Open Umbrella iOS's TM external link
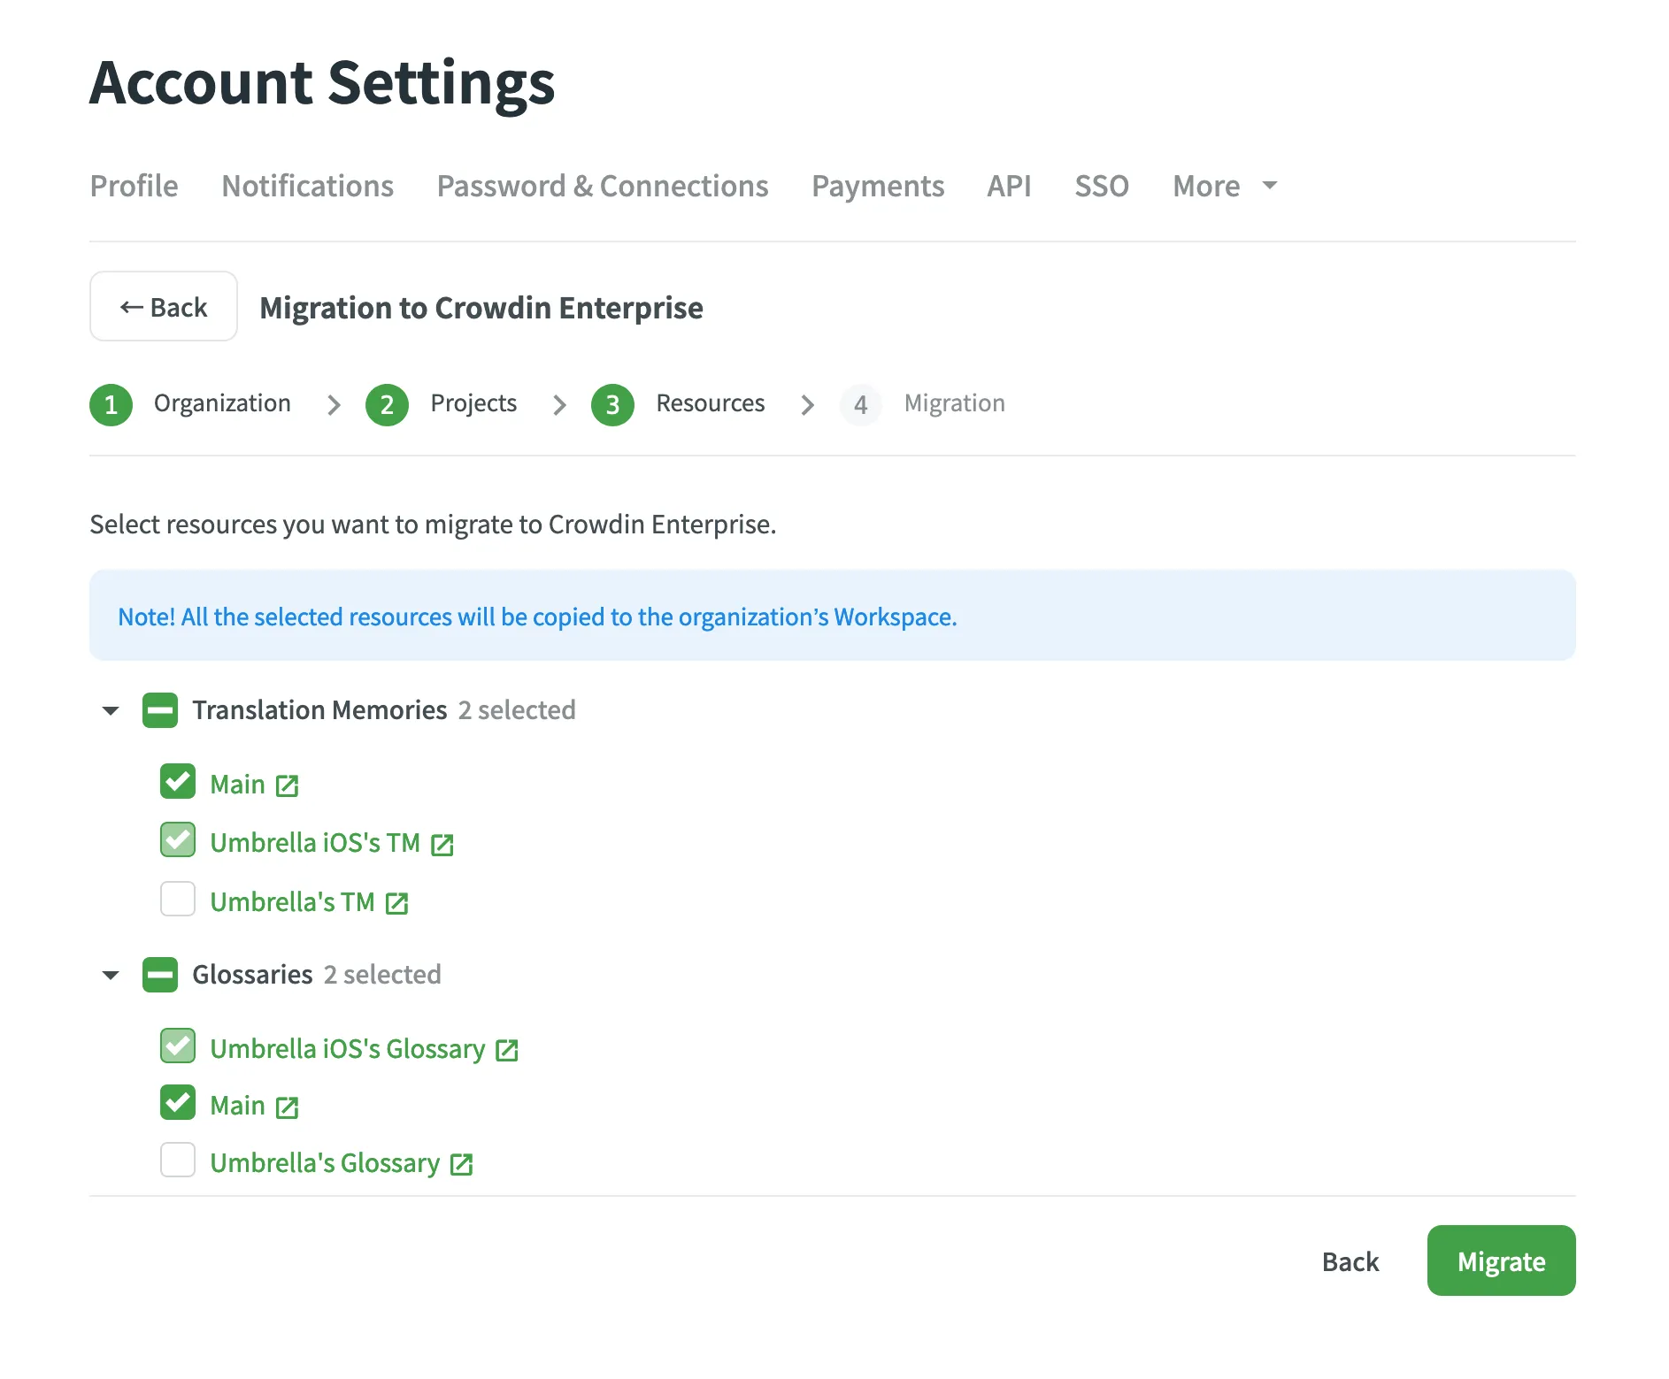The width and height of the screenshot is (1669, 1379). [442, 845]
